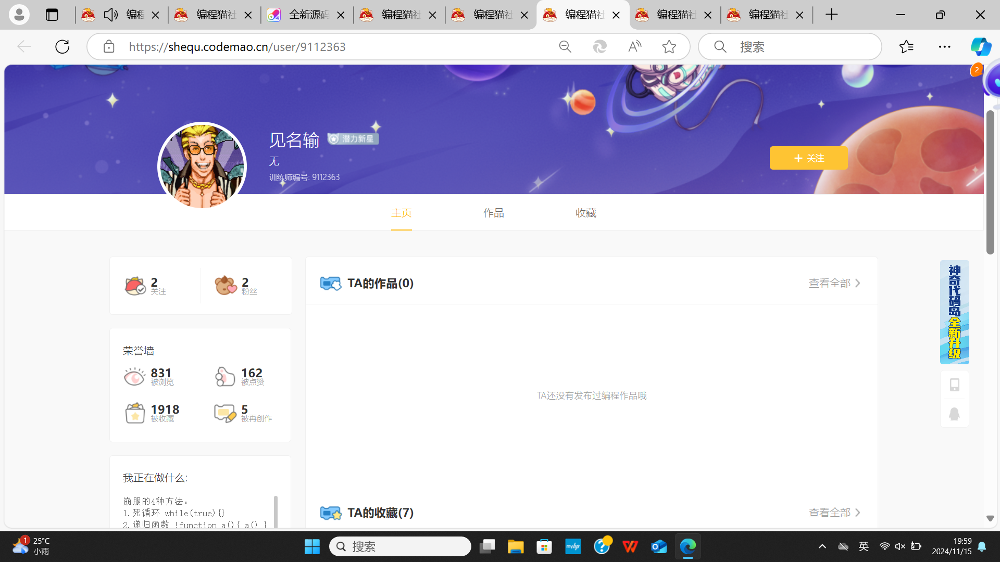This screenshot has height=562, width=1000.
Task: Click the mobile app icon on right sidebar
Action: pyautogui.click(x=954, y=385)
